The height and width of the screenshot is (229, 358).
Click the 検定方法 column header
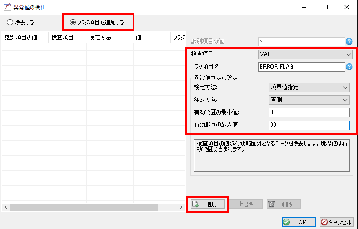[110, 38]
